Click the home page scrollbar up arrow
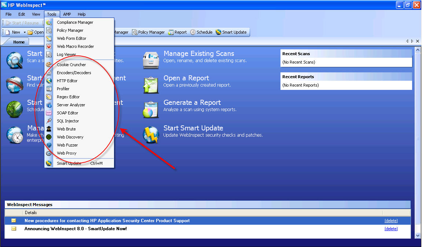The image size is (422, 247). pos(418,50)
